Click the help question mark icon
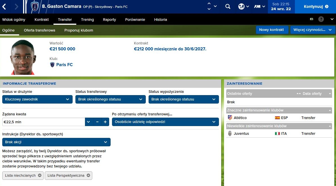This screenshot has width=336, height=186. click(x=321, y=19)
